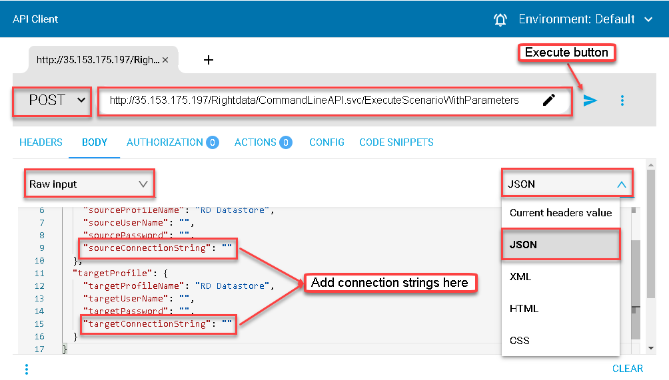The height and width of the screenshot is (380, 669).
Task: Choose Current headers value option
Action: click(560, 212)
